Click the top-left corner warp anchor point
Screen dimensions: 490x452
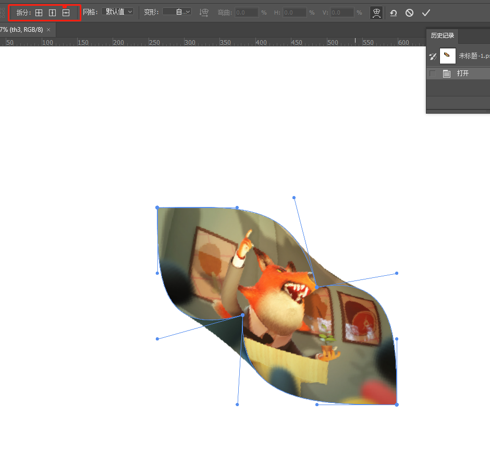tap(157, 207)
